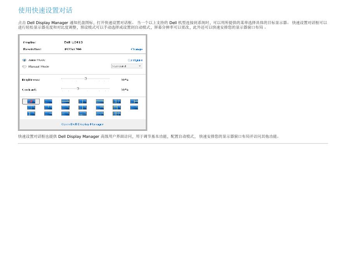Click the Change resolution link
Image resolution: width=342 pixels, height=264 pixels.
[x=136, y=49]
